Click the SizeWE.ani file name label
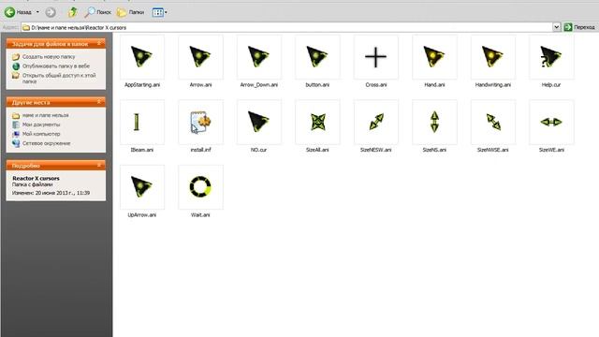This screenshot has width=599, height=337. 551,150
